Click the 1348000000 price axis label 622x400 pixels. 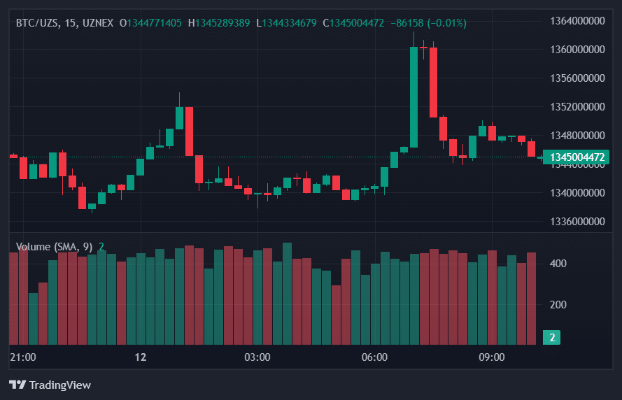(577, 135)
